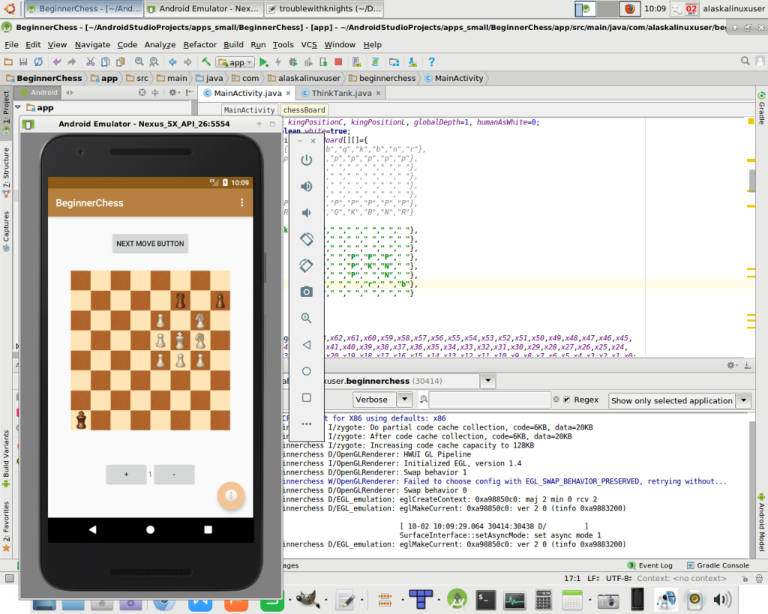This screenshot has width=768, height=614.
Task: Click the emulator zoom magnifier icon
Action: point(306,318)
